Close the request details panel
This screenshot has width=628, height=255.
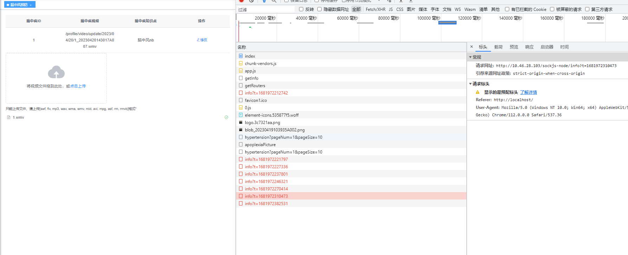[472, 47]
